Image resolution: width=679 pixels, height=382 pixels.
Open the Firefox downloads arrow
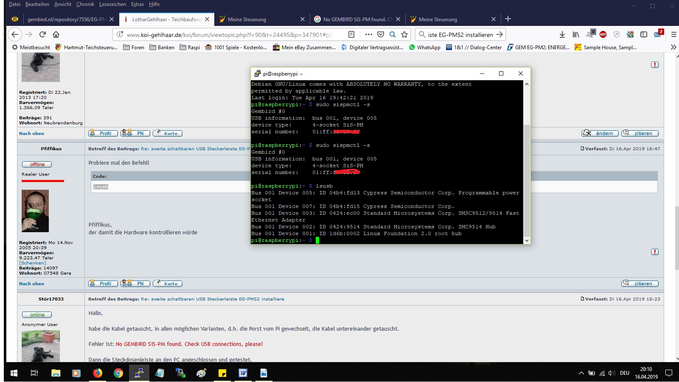click(x=562, y=34)
